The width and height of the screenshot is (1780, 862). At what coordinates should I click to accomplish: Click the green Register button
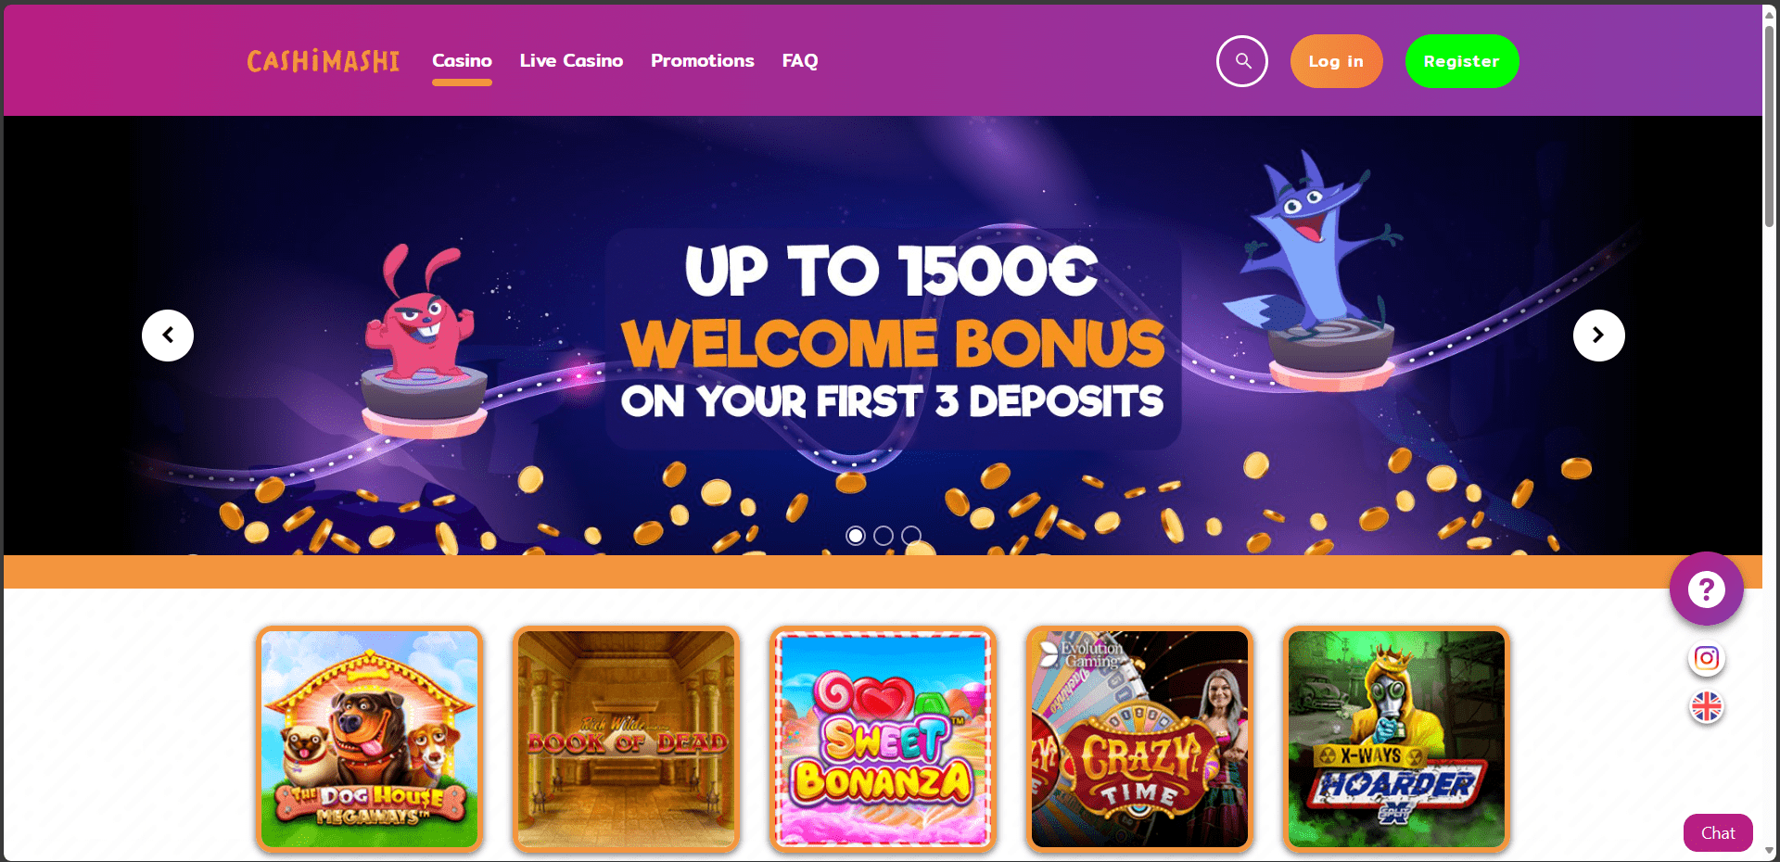(x=1462, y=61)
